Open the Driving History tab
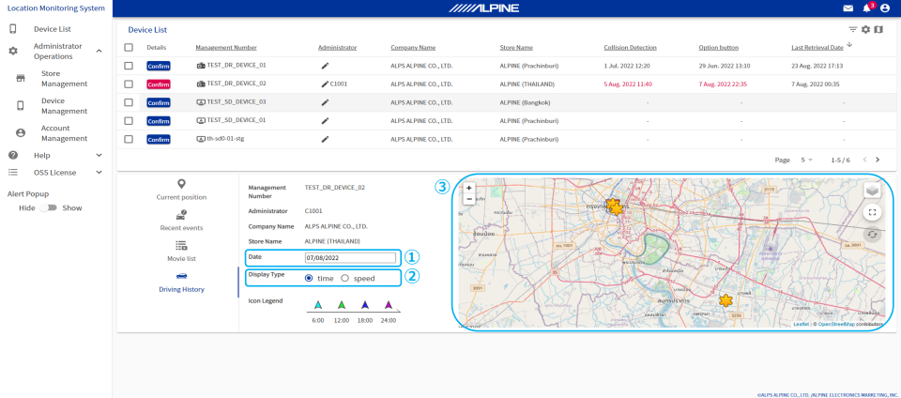Image resolution: width=901 pixels, height=398 pixels. point(181,283)
